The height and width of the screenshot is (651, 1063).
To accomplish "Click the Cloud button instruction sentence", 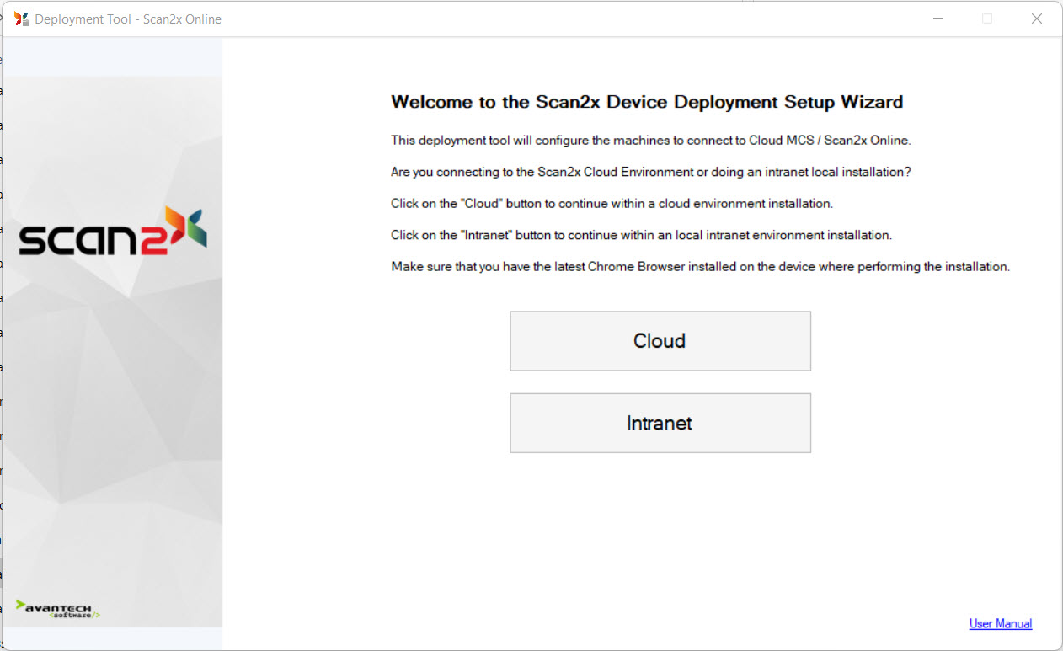I will click(x=612, y=204).
